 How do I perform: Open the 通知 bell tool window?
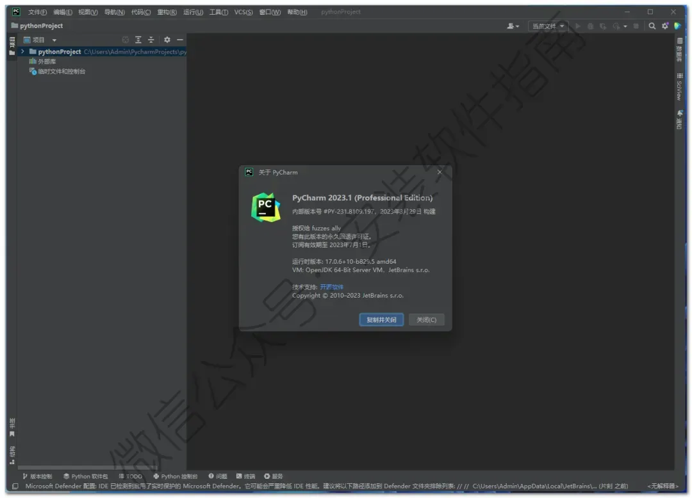[x=680, y=120]
